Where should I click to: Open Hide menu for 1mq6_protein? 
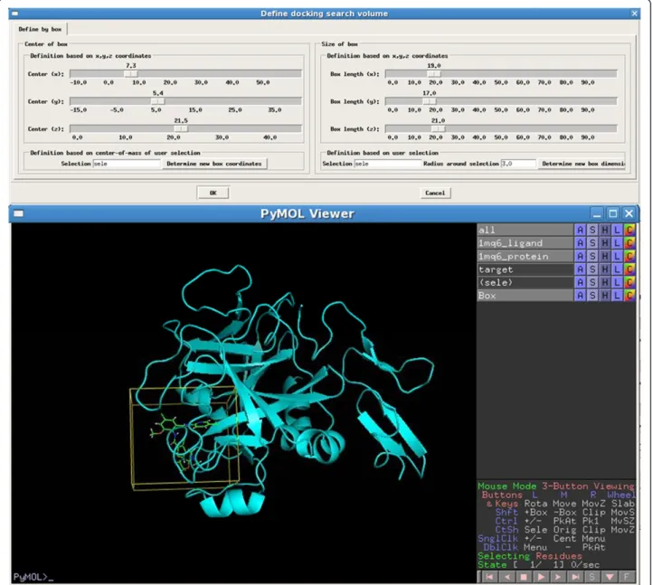[605, 256]
